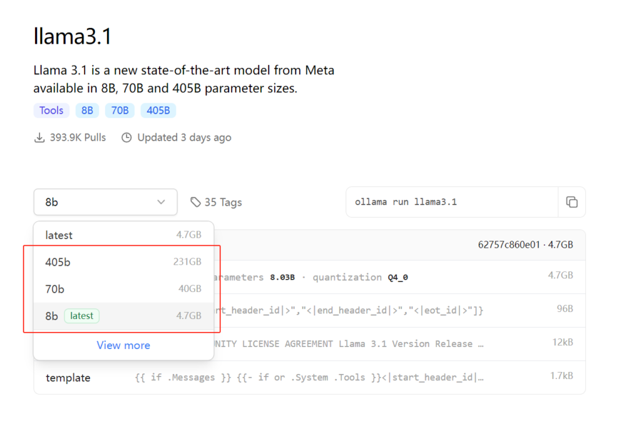Click the description 'Llama 3.1 is a new state-of-the-art model'
The image size is (641, 434).
[x=184, y=79]
